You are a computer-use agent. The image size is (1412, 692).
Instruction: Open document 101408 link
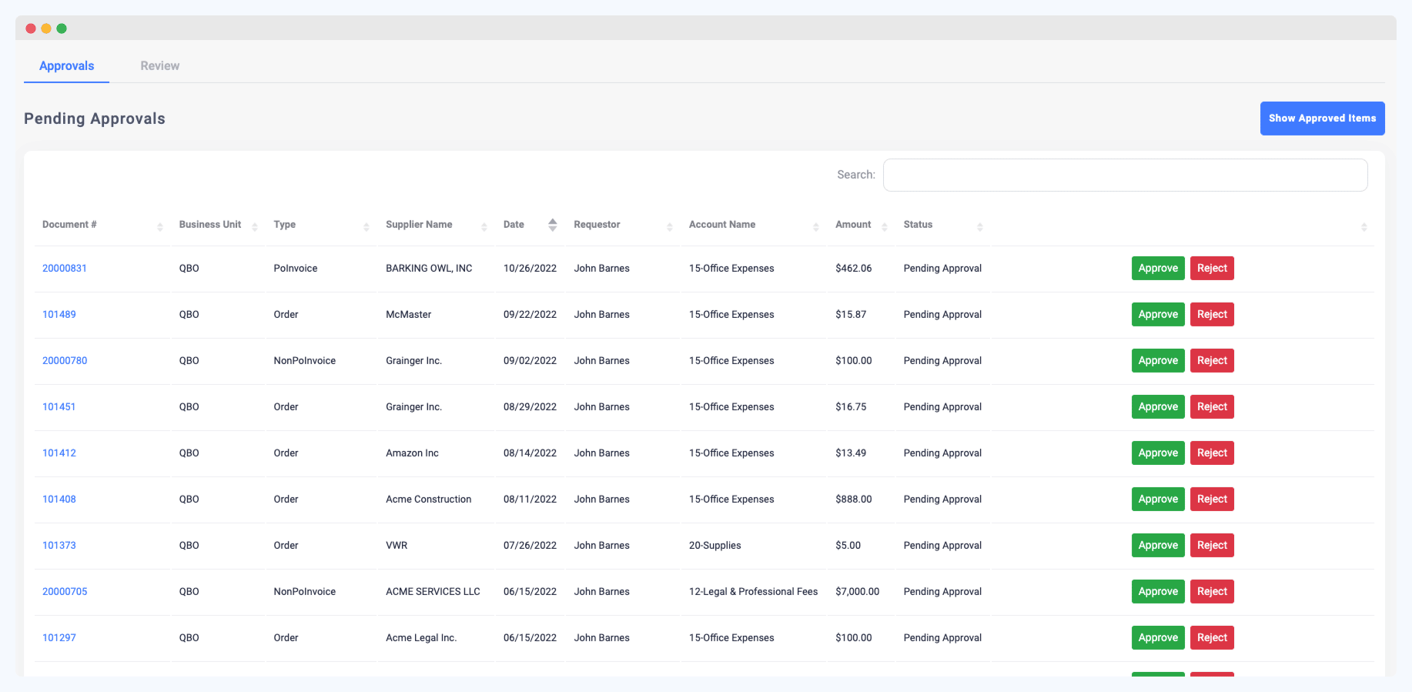click(59, 500)
